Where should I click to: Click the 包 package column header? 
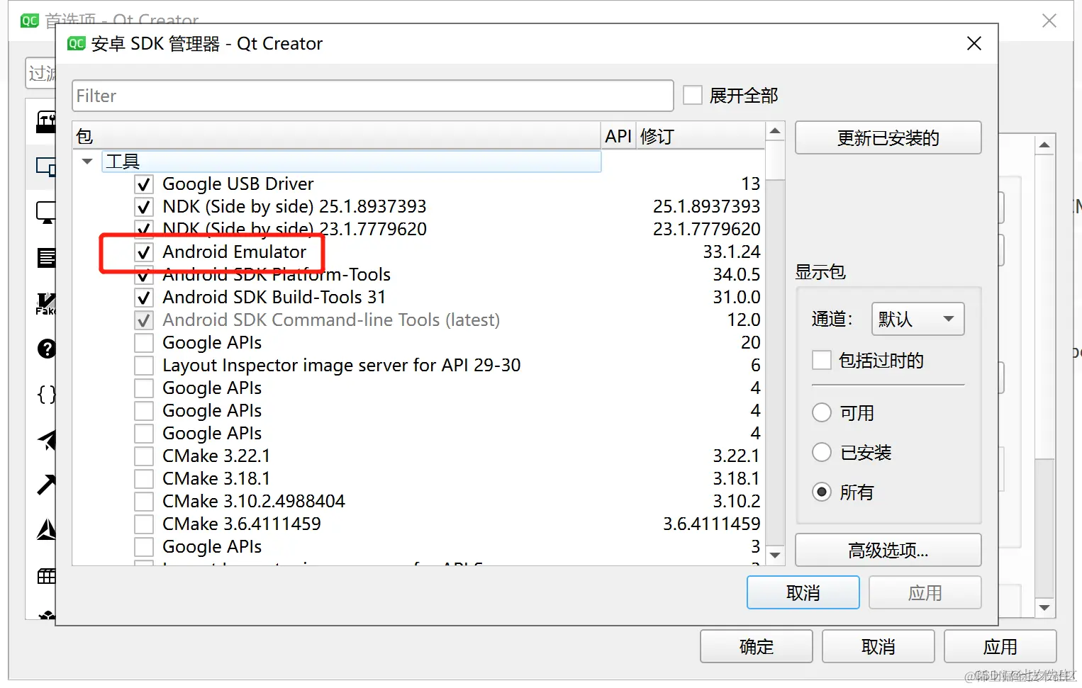click(337, 136)
